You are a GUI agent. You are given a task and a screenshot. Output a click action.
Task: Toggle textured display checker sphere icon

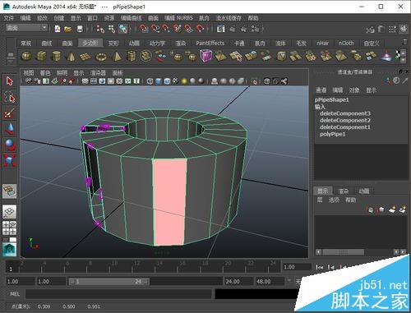[175, 81]
